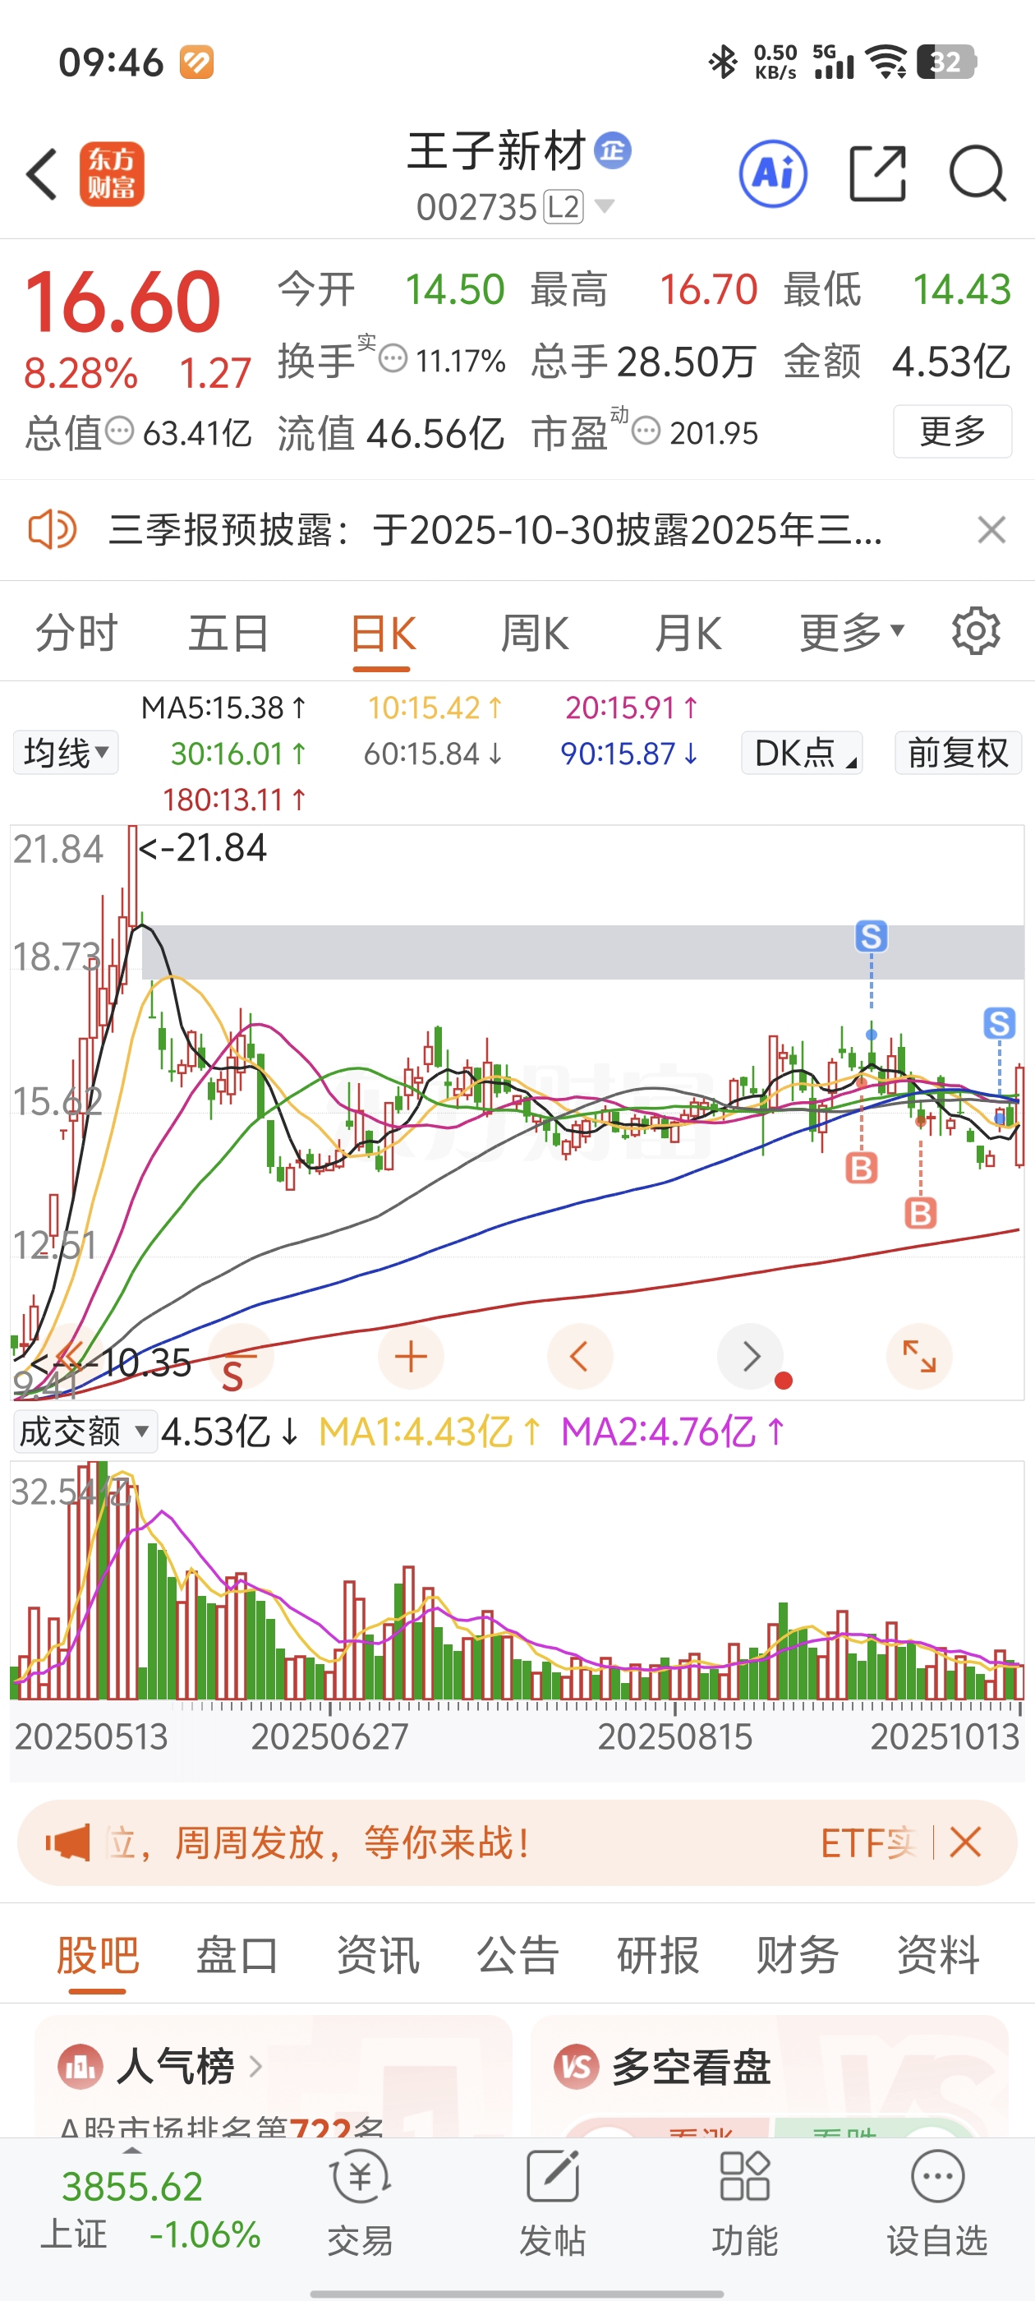
Task: Select the 股吧 tab
Action: coord(97,1955)
